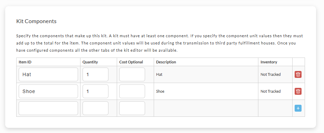Select the Cost Optional column header
324x133 pixels.
(131, 62)
